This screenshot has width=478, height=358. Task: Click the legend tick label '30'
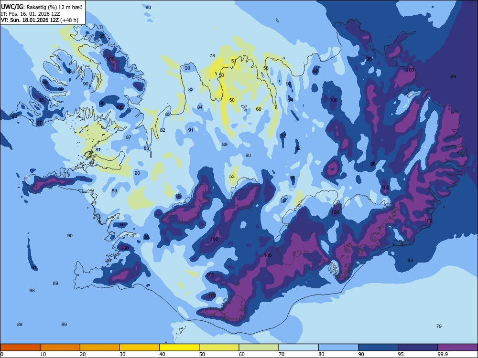pos(122,354)
